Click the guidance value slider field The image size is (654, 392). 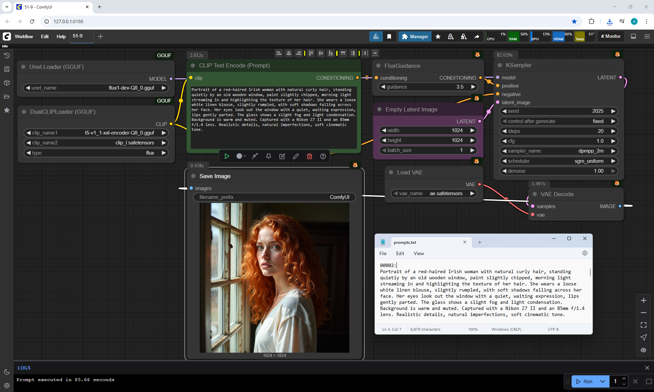click(x=428, y=87)
